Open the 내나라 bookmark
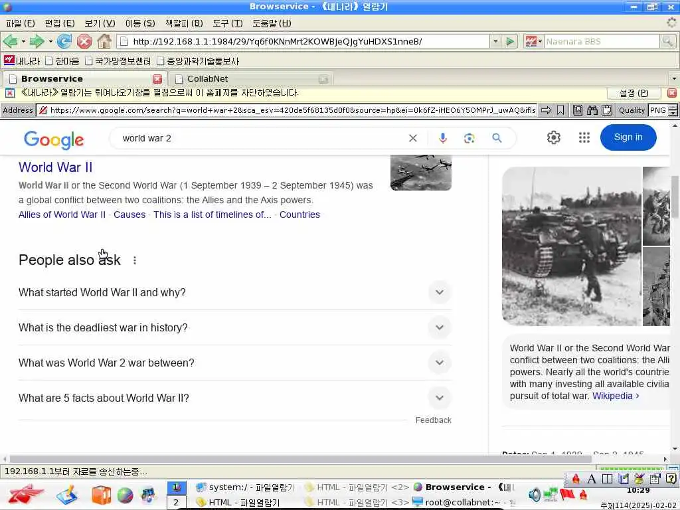 point(22,61)
